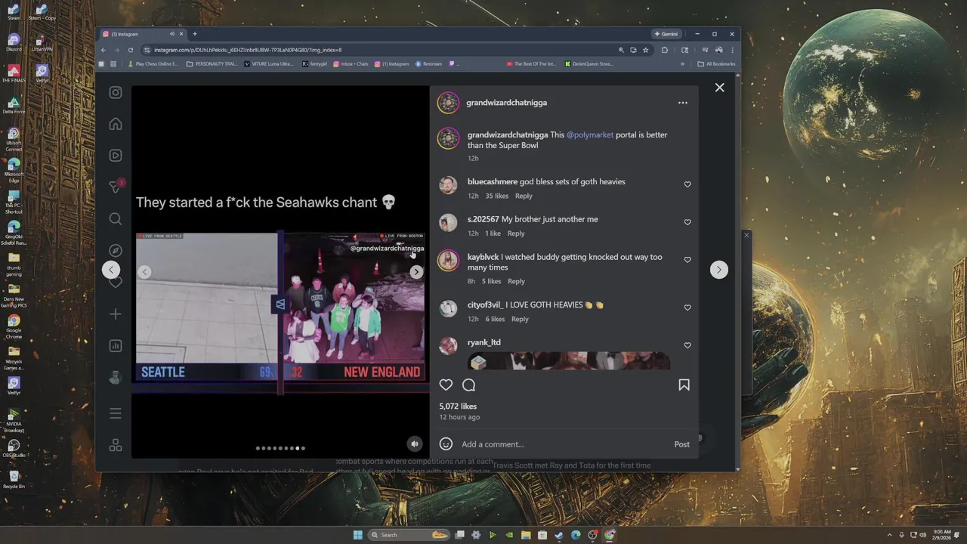
Task: Reply to bluecashmere's comment
Action: [x=524, y=196]
